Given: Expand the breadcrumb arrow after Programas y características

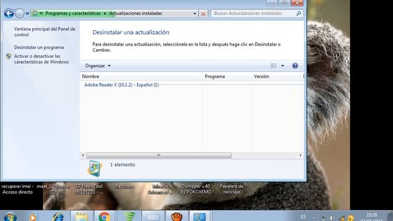Looking at the screenshot, I should point(105,14).
